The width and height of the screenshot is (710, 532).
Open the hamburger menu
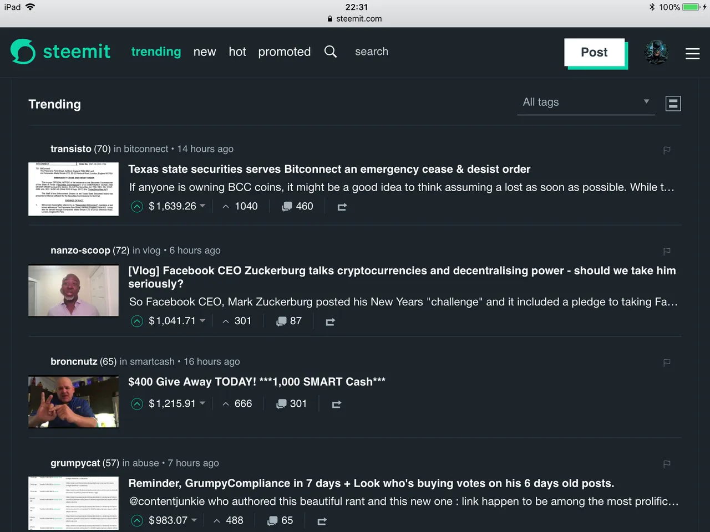tap(692, 53)
